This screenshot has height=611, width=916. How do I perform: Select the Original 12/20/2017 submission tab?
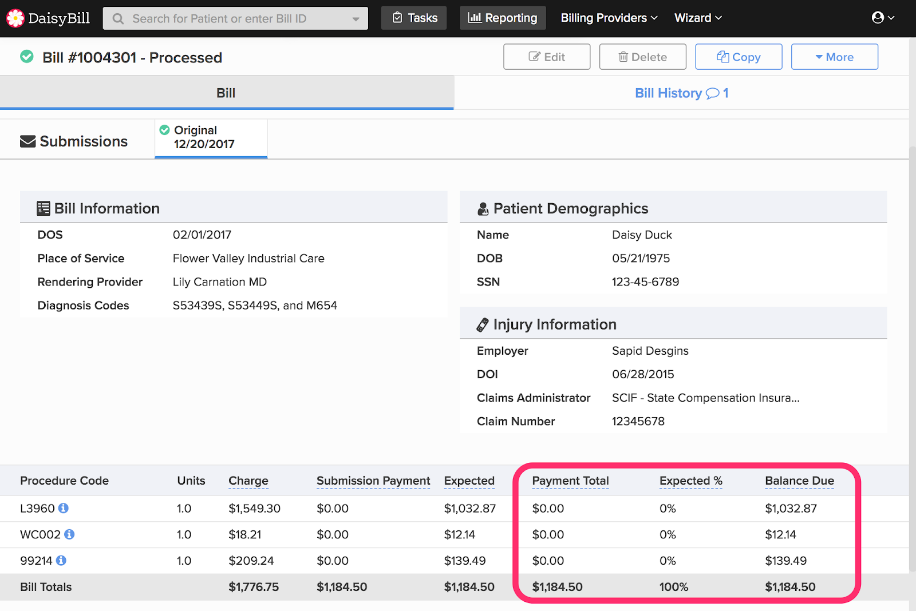tap(211, 138)
